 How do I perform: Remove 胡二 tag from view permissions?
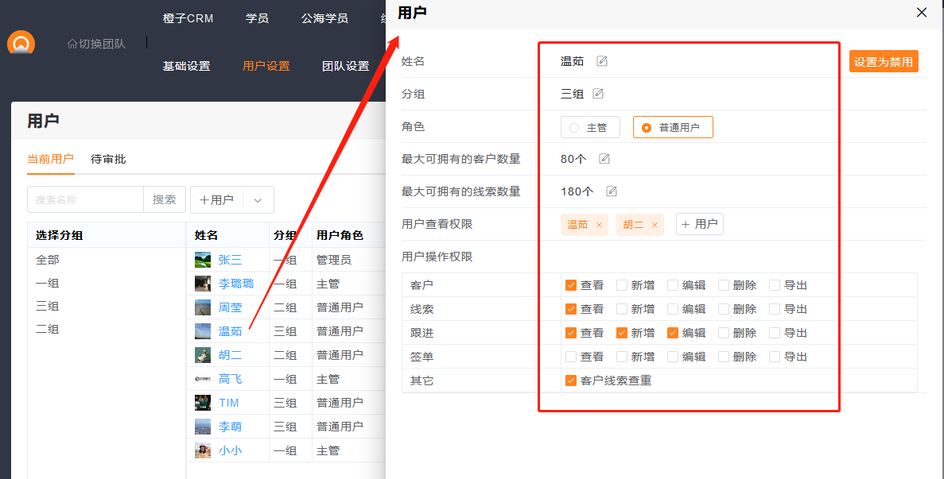(655, 225)
